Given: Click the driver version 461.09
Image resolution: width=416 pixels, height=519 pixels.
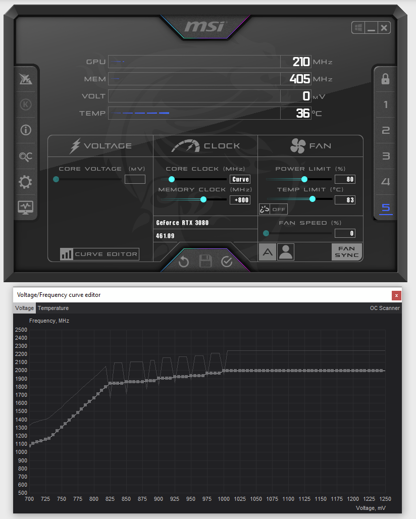Looking at the screenshot, I should point(165,236).
